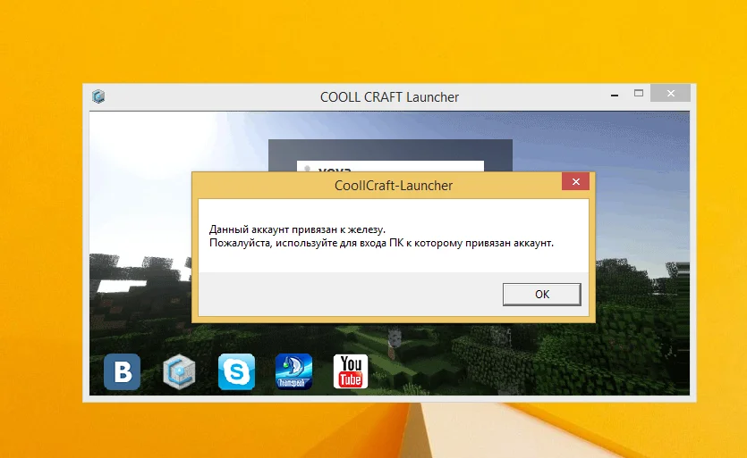Click the CoollCraft cube website icon
Screen dimensions: 747x458
point(179,371)
